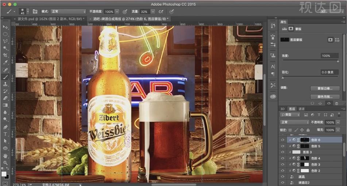This screenshot has height=186, width=347.
Task: Delete the mask with trash icon
Action: pos(336,103)
